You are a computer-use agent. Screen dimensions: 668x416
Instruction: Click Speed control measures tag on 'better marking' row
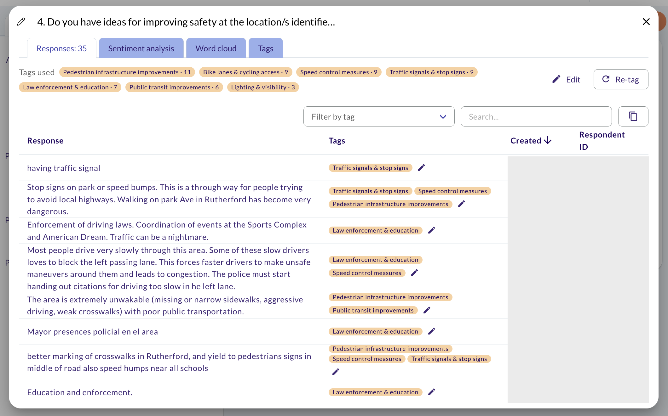click(x=367, y=359)
